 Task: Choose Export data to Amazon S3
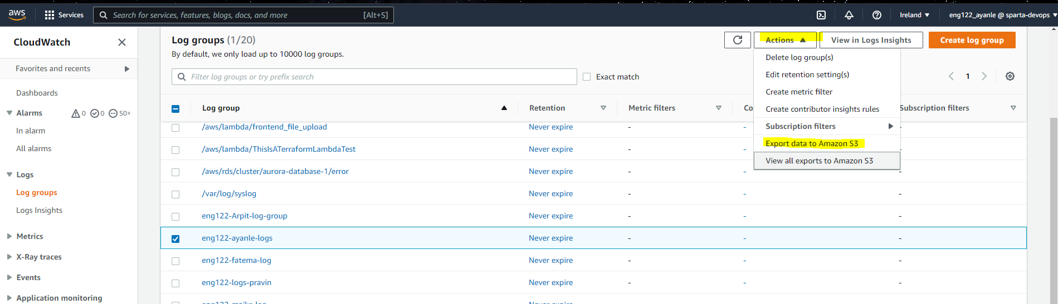pos(827,143)
